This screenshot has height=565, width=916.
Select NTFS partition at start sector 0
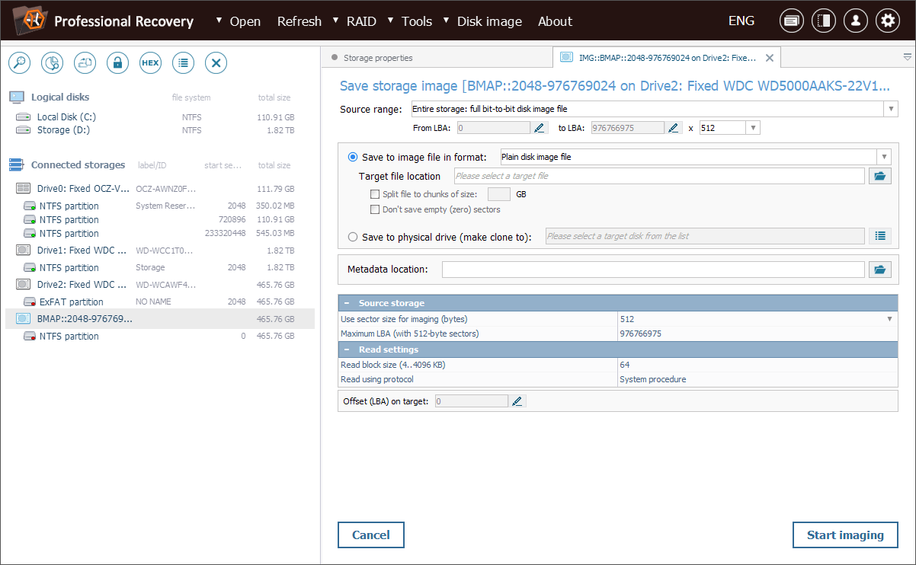(x=159, y=336)
